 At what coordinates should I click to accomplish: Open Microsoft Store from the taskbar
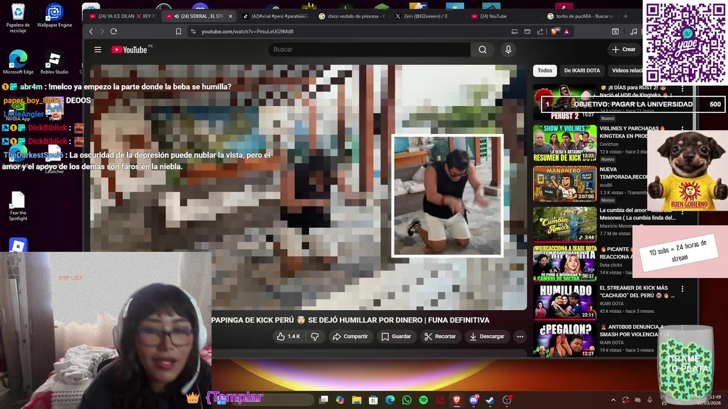pyautogui.click(x=373, y=400)
